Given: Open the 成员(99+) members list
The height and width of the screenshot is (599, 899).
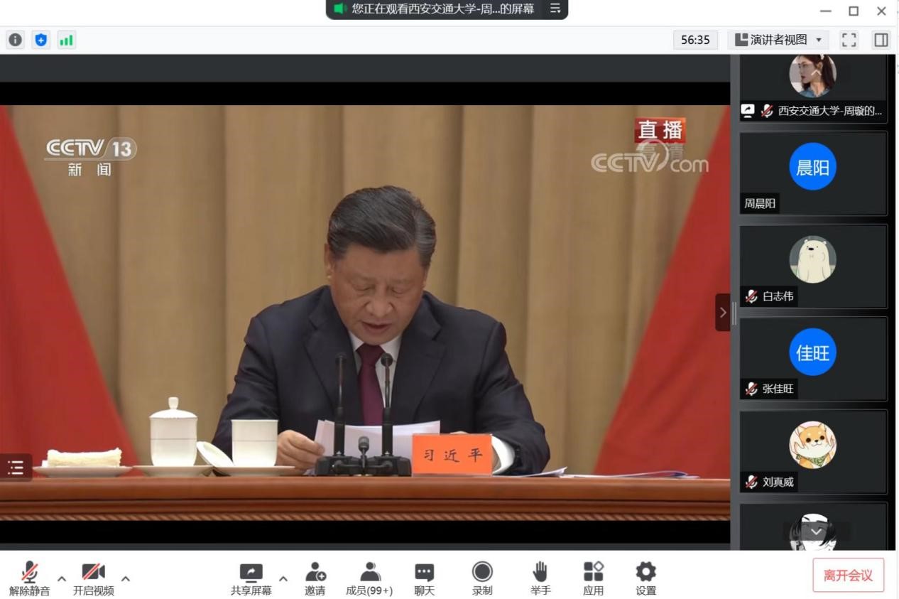Looking at the screenshot, I should click(x=369, y=578).
